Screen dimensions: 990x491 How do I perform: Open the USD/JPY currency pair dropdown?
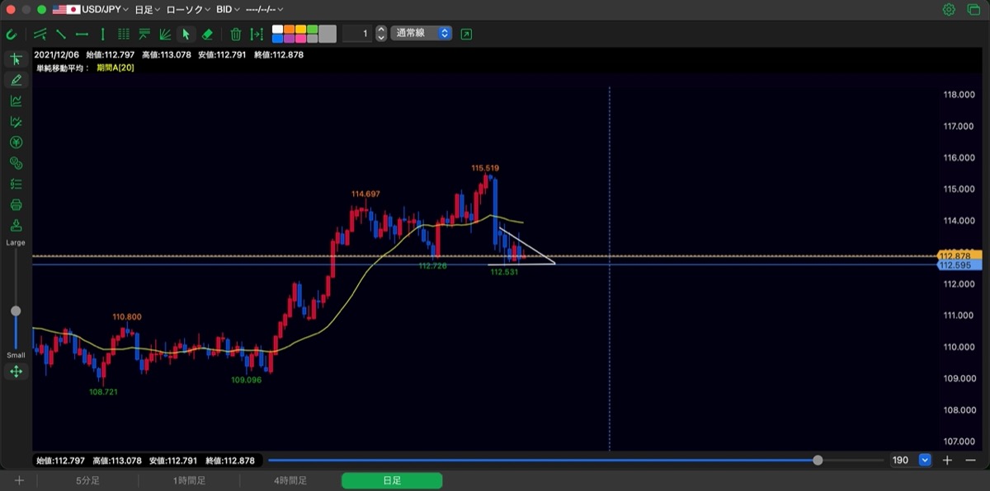(91, 10)
